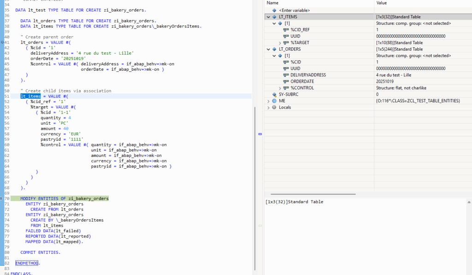Expand the %CONTROL structure row
The width and height of the screenshot is (472, 275).
[280, 88]
